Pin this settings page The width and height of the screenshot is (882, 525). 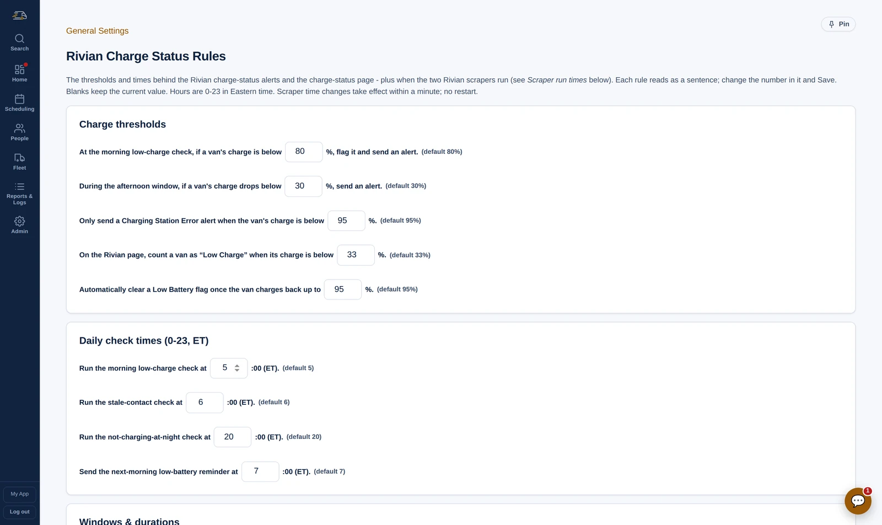pos(838,24)
